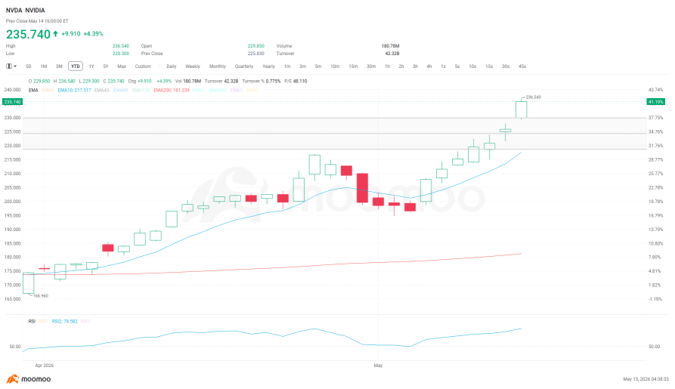
Task: Choose the 3m interval
Action: pos(302,66)
